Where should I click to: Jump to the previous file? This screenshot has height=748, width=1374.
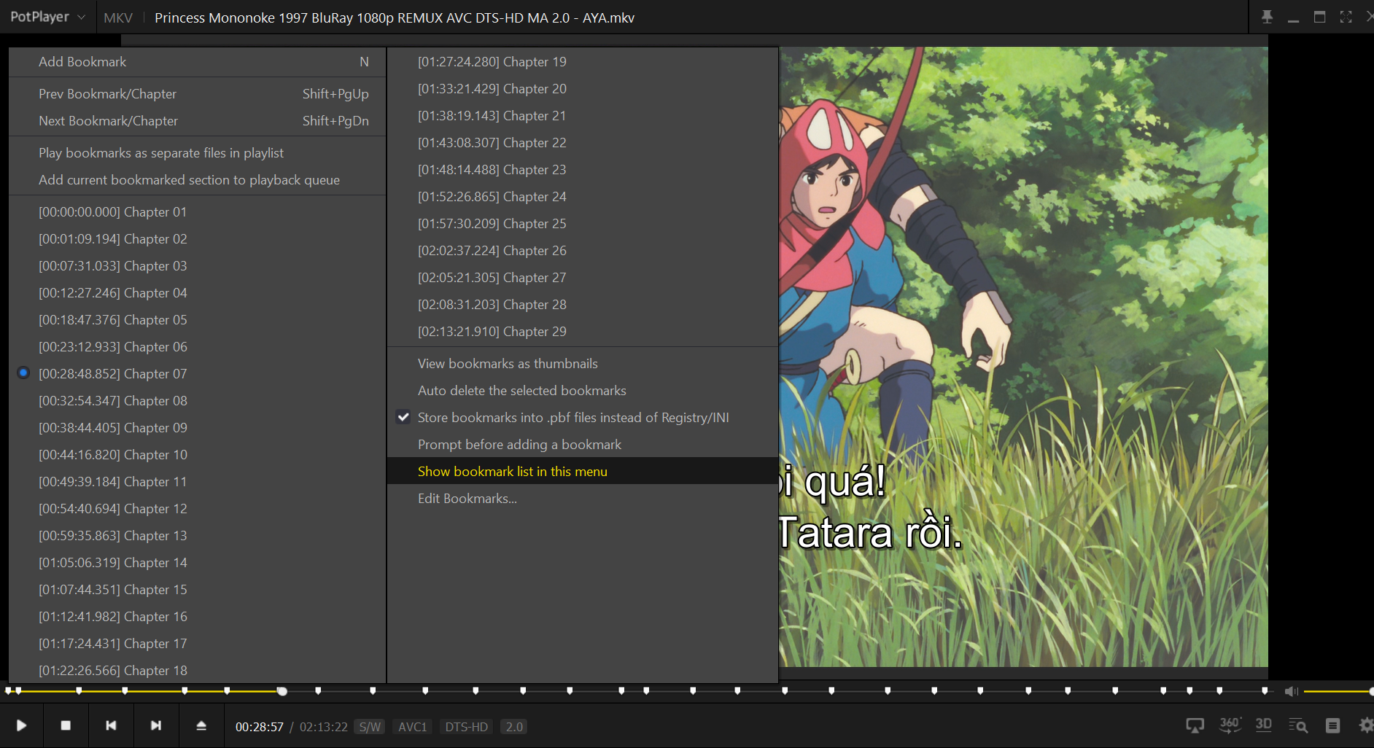click(111, 725)
